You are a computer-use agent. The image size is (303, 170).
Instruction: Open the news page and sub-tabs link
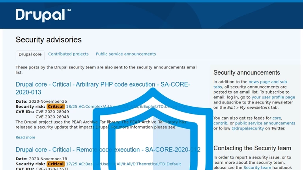click(251, 84)
